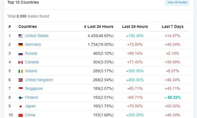The image size is (197, 118).
Task: Click the Countries column header
Action: coord(28,27)
